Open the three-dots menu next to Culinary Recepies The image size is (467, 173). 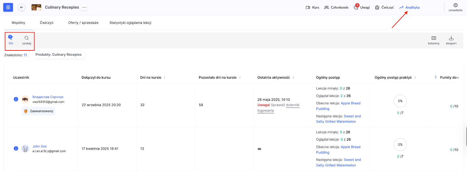pyautogui.click(x=84, y=7)
